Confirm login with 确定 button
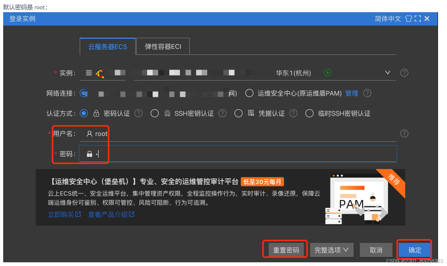Image resolution: width=447 pixels, height=266 pixels. (x=415, y=250)
